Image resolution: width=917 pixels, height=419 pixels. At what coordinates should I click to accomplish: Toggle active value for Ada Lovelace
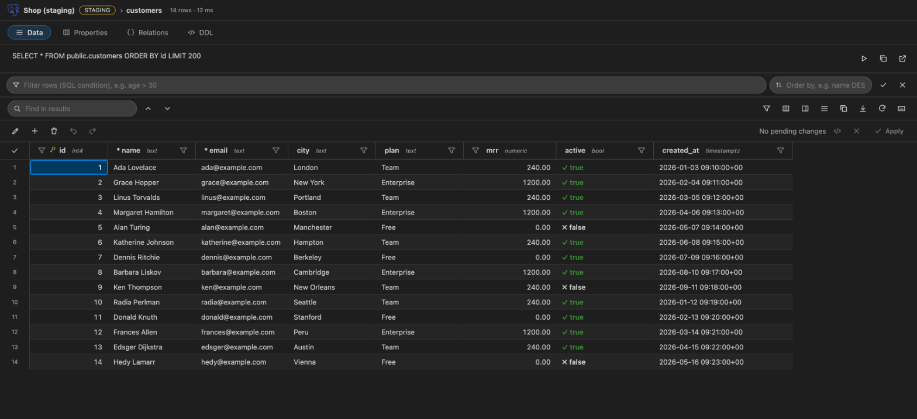pos(605,167)
